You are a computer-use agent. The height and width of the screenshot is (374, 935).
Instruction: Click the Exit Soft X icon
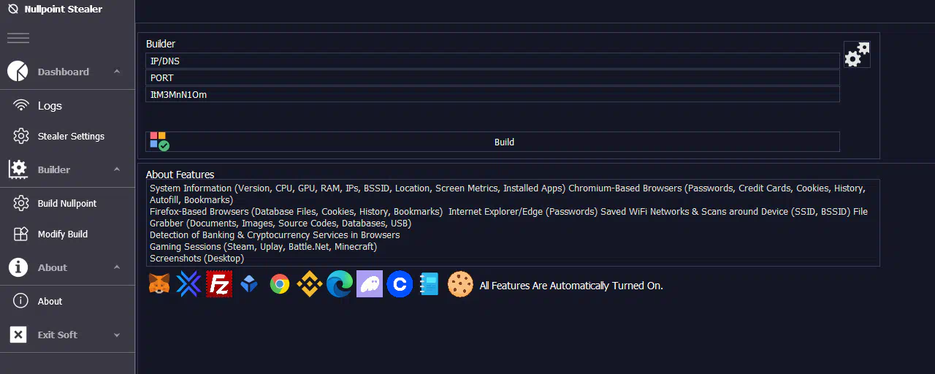(x=18, y=335)
